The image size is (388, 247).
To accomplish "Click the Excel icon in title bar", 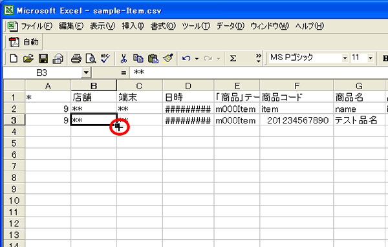I will [x=9, y=10].
